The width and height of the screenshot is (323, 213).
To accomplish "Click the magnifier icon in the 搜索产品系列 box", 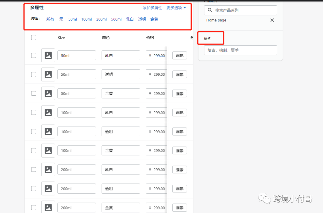I will (x=209, y=10).
